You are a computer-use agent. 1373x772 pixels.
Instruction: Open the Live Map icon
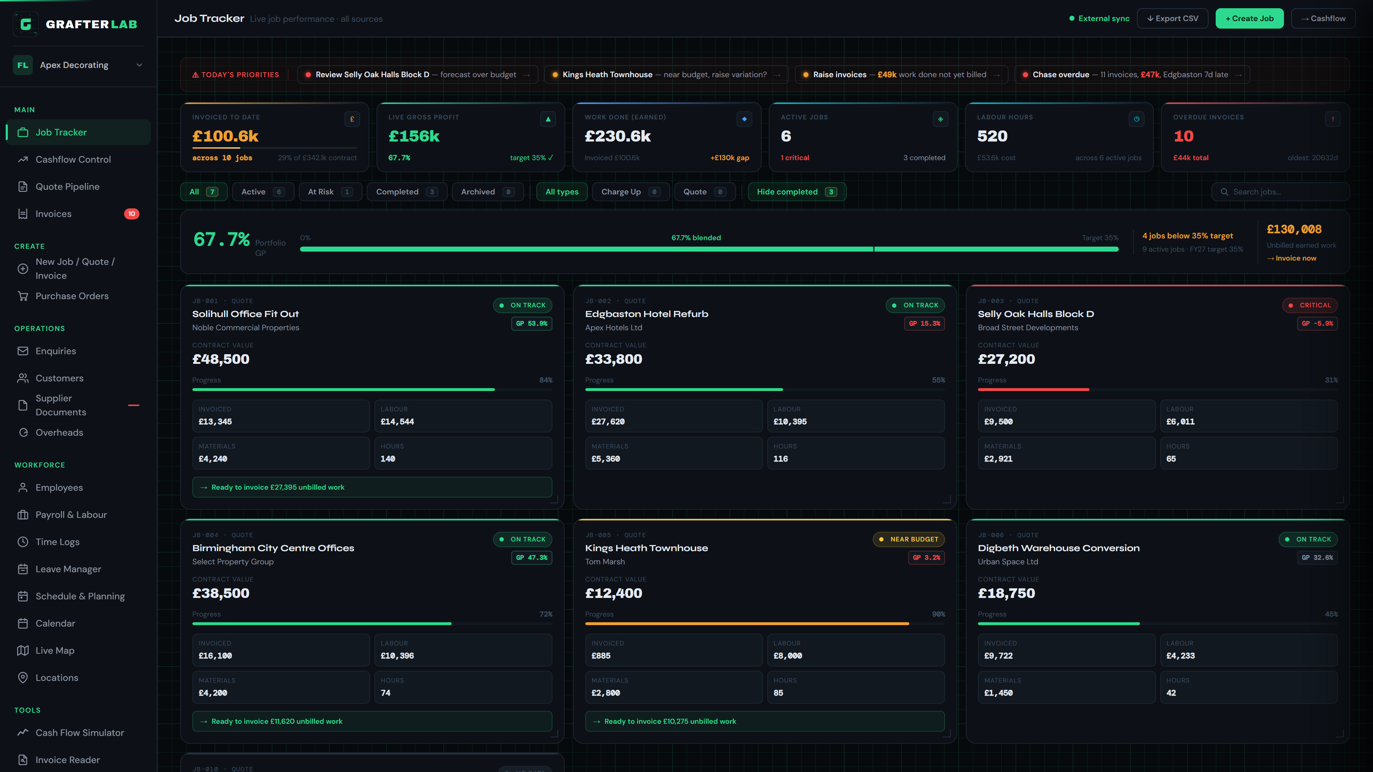[x=23, y=650]
